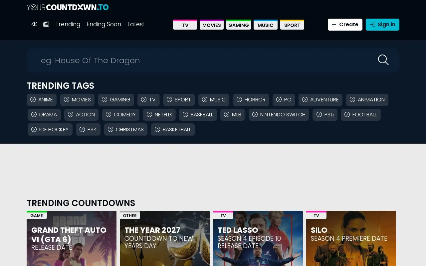
Task: Go to the YourCountdown.to logo home
Action: [68, 7]
